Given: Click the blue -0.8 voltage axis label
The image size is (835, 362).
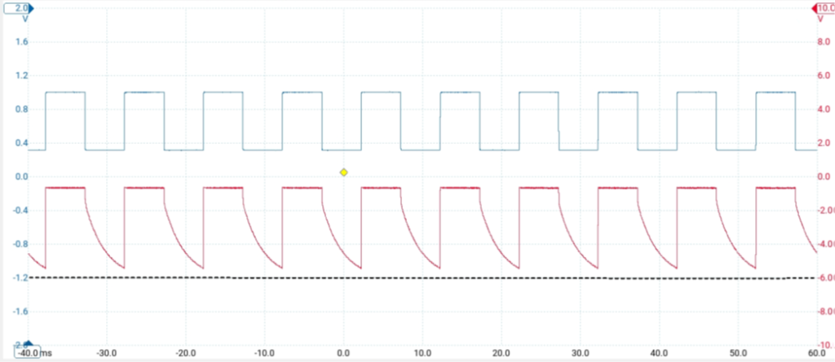Looking at the screenshot, I should click(20, 244).
